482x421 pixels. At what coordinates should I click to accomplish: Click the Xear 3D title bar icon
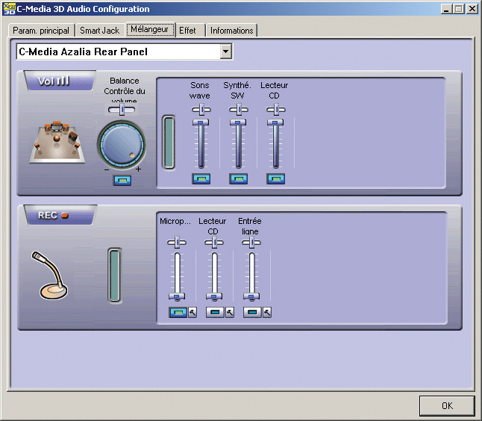(9, 9)
